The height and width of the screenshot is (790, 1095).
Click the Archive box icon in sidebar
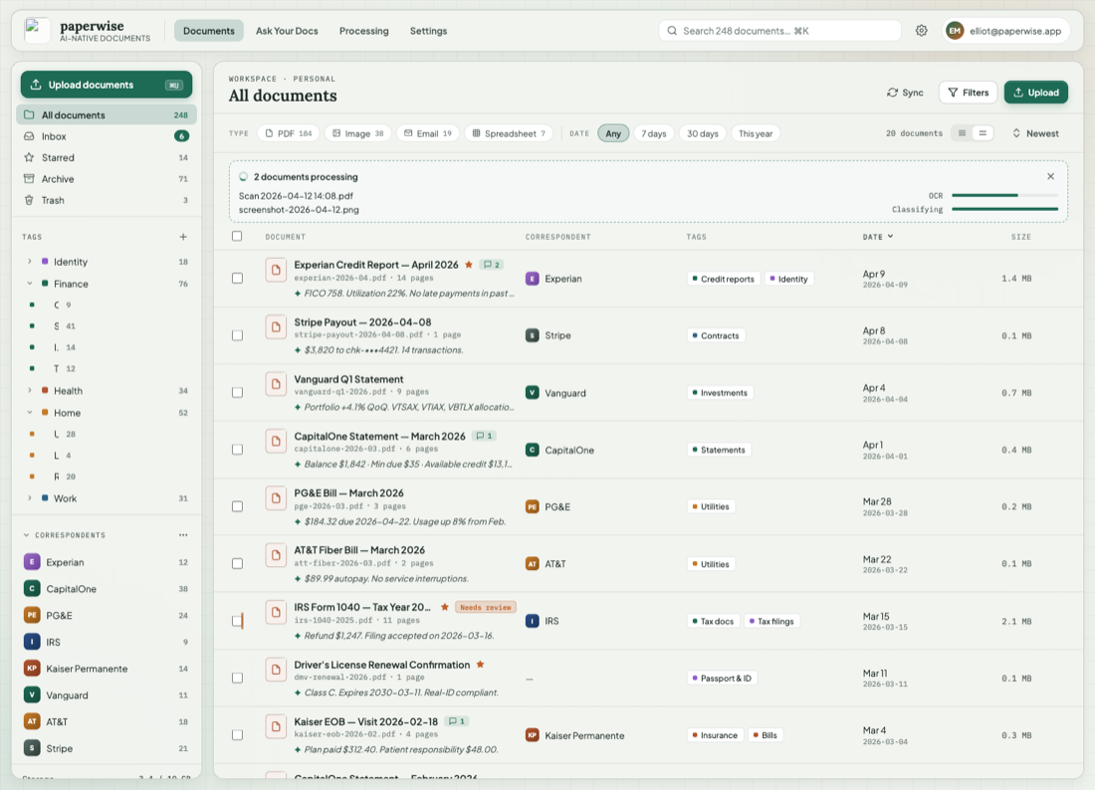point(29,179)
